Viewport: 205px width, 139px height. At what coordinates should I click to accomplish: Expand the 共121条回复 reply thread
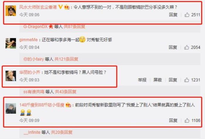tap(66, 59)
